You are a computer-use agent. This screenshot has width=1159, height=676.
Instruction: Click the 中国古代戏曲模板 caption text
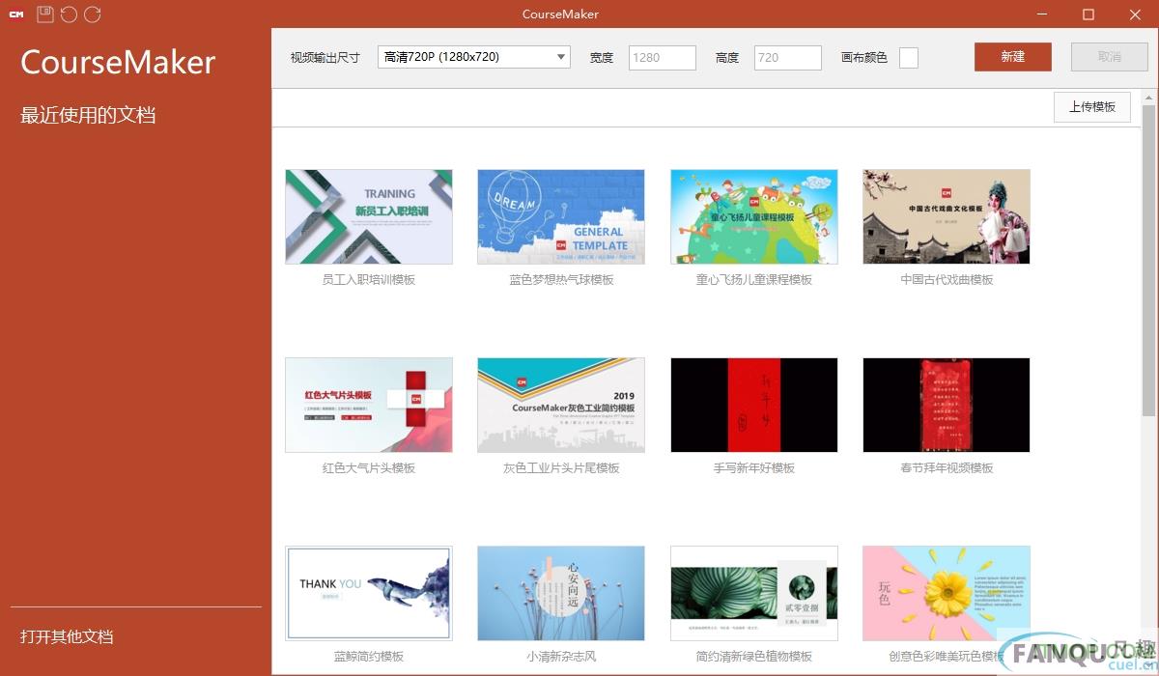pyautogui.click(x=947, y=280)
